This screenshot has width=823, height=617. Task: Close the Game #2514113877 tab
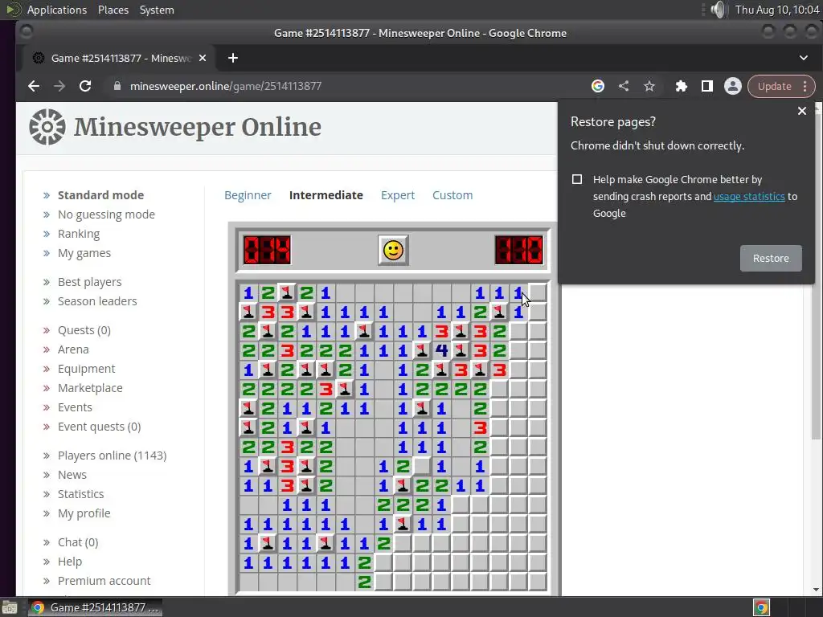(202, 58)
